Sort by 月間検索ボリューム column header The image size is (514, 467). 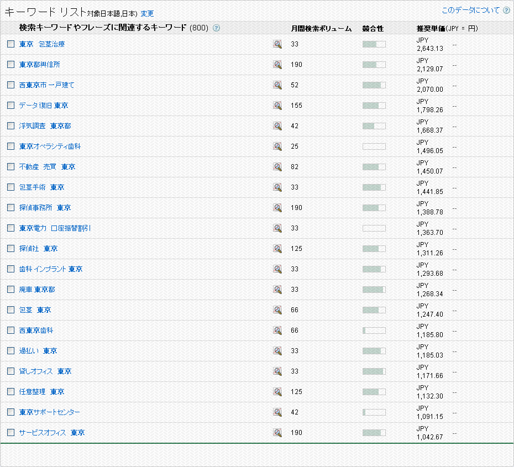pyautogui.click(x=321, y=28)
